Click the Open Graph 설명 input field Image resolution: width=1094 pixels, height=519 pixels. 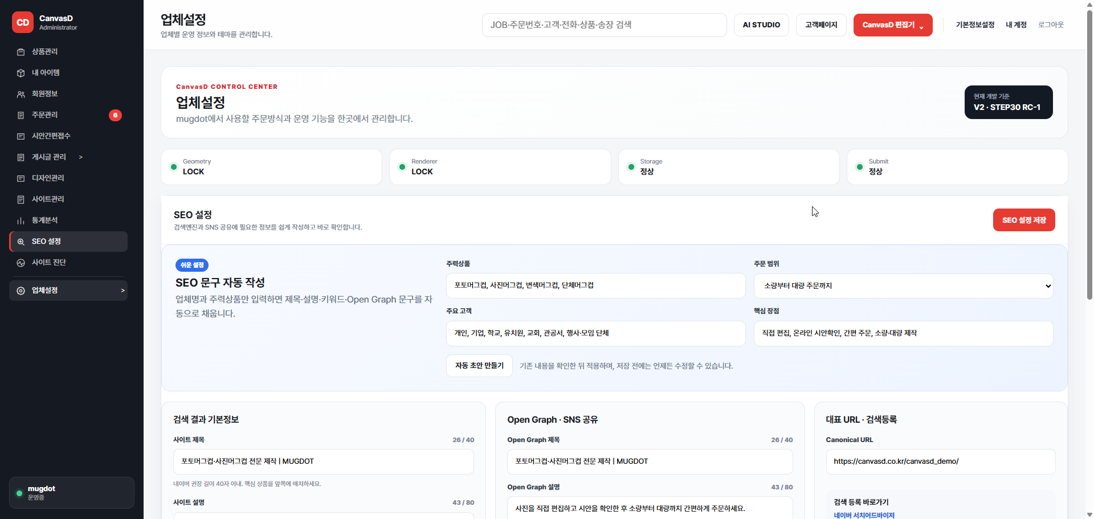(650, 508)
